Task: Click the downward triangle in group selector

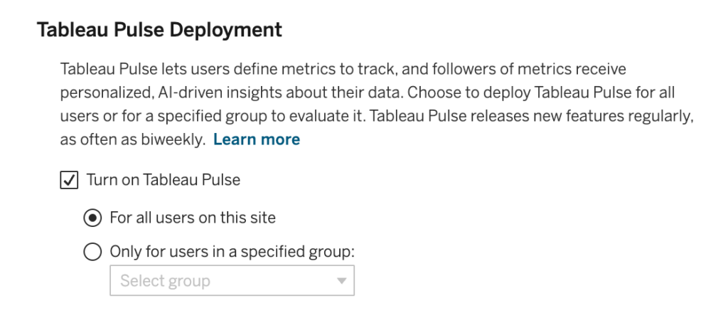Action: tap(341, 281)
